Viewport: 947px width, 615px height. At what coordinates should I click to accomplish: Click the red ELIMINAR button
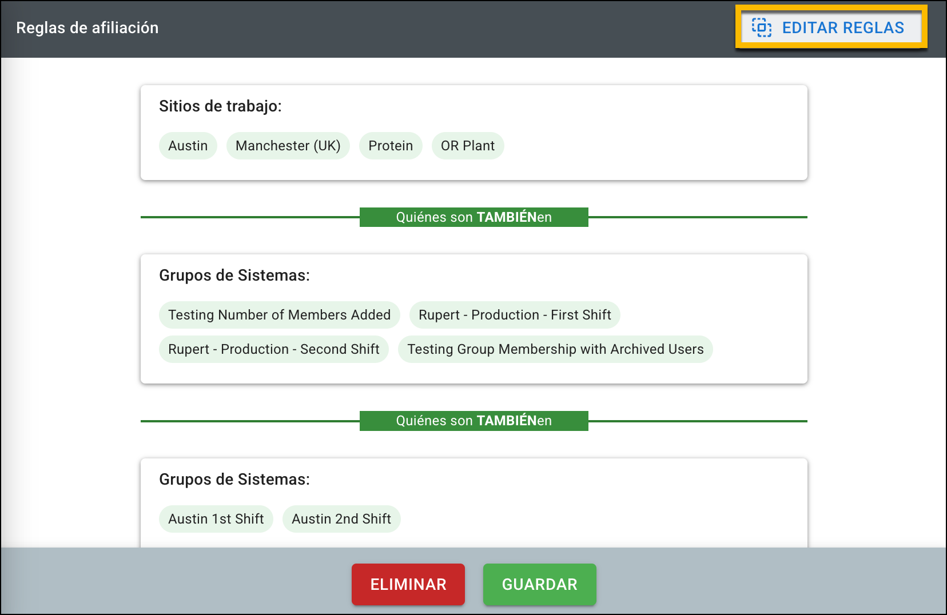click(x=408, y=584)
